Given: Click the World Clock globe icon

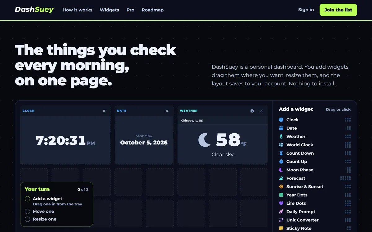Looking at the screenshot, I should tap(281, 145).
